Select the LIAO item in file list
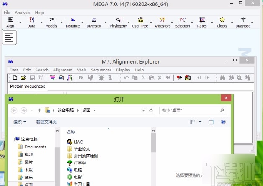Viewport: 263px width, 186px height. click(75, 142)
